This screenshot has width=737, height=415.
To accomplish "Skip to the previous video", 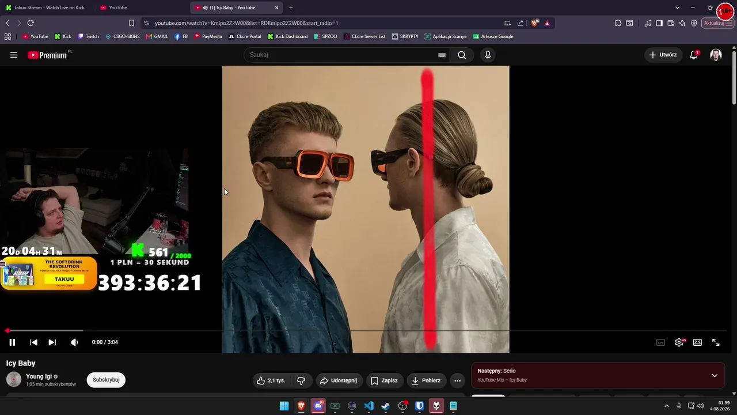I will (33, 342).
